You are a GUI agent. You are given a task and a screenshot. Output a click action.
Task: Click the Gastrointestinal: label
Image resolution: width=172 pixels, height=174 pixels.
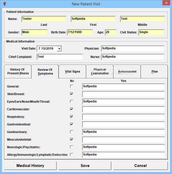19,124
